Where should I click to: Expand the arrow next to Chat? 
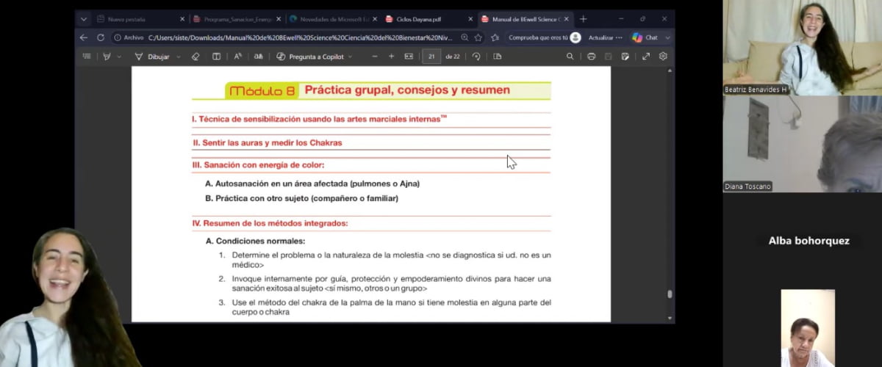(666, 37)
